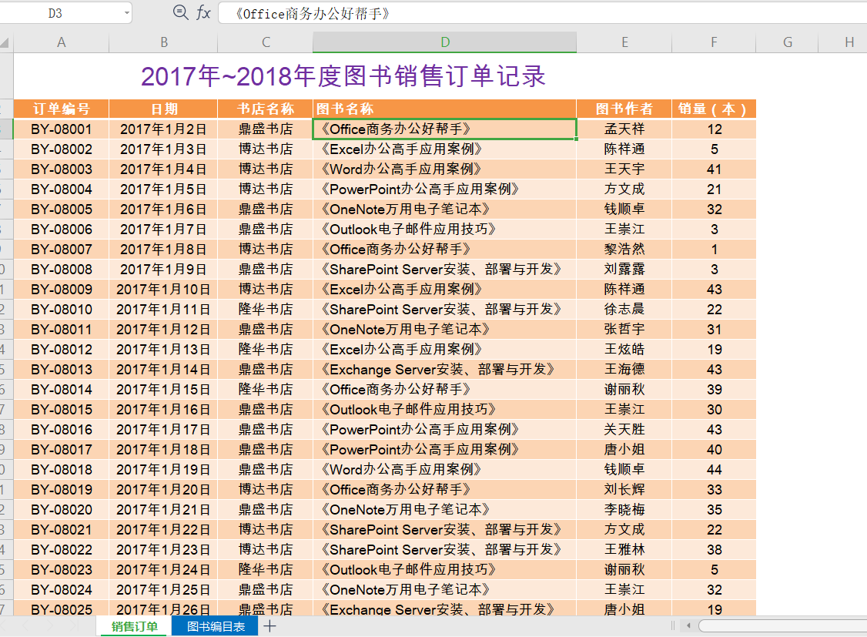Select author 黎浩然
Screen dimensions: 867x637
624,250
